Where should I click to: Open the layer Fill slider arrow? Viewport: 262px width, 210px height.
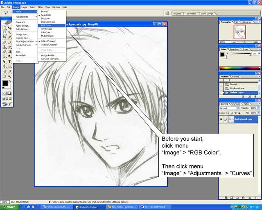(x=258, y=113)
